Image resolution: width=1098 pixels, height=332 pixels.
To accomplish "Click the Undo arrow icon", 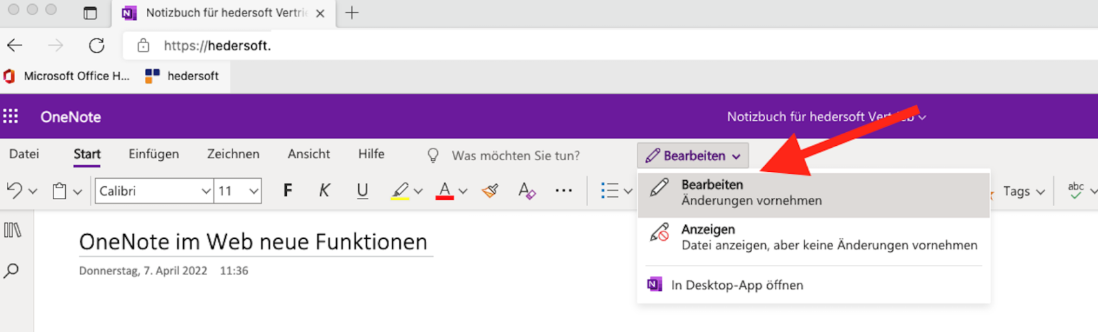I will 14,190.
